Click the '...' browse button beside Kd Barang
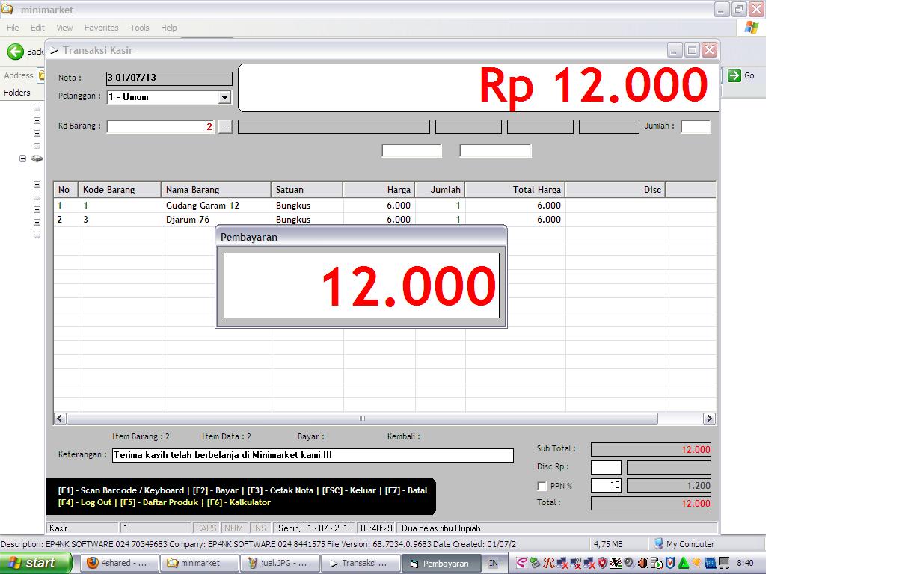This screenshot has height=574, width=908. 225,127
